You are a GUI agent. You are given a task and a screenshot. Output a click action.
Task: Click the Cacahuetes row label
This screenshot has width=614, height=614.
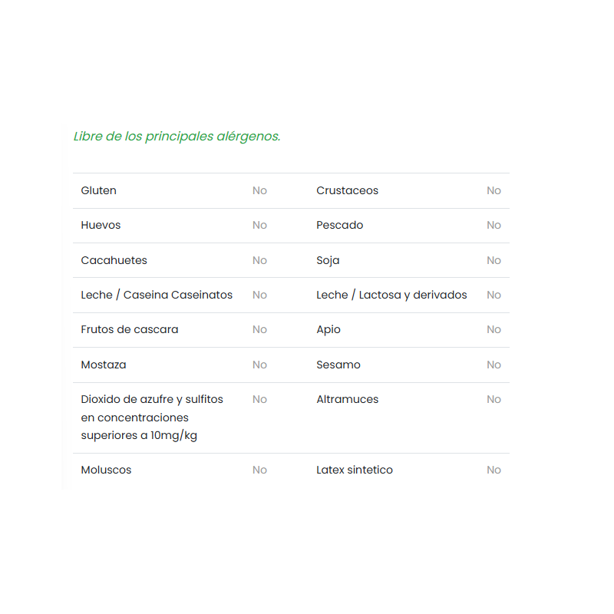(x=114, y=260)
